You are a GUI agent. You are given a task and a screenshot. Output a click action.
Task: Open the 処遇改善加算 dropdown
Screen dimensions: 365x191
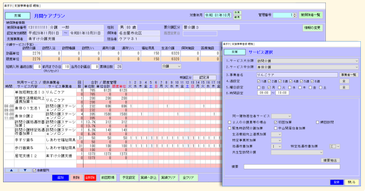click(276, 147)
